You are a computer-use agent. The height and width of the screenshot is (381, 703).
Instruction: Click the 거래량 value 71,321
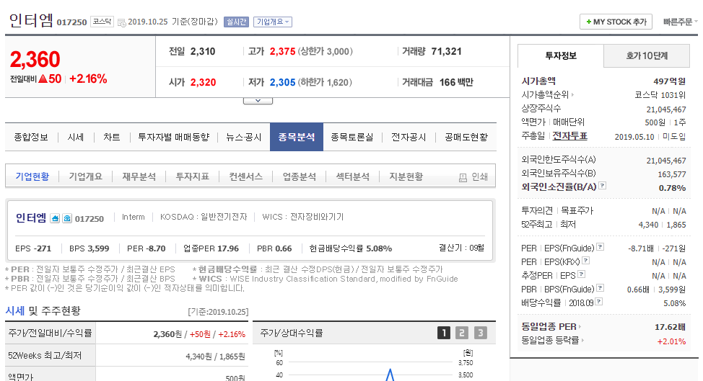tap(447, 51)
